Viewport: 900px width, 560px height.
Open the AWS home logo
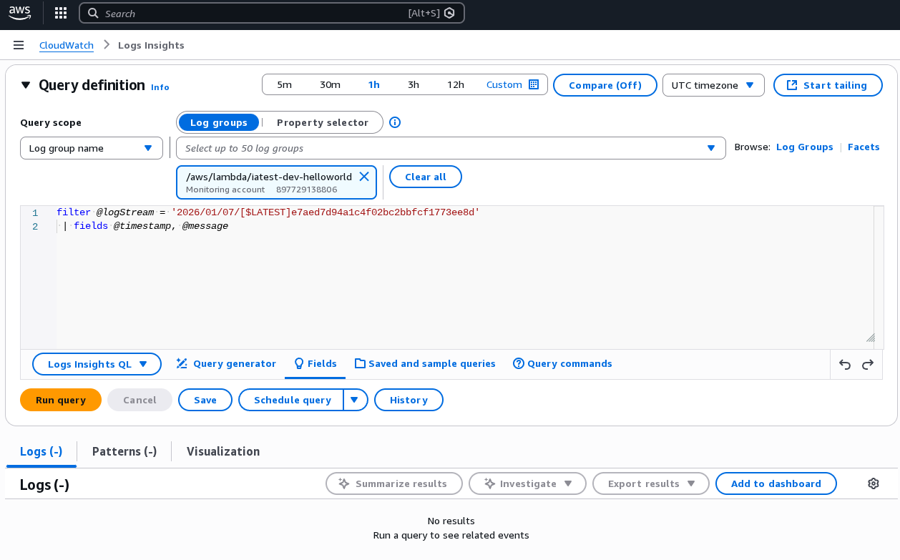tap(20, 13)
